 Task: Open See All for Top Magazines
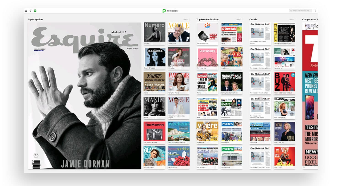tap(186, 19)
